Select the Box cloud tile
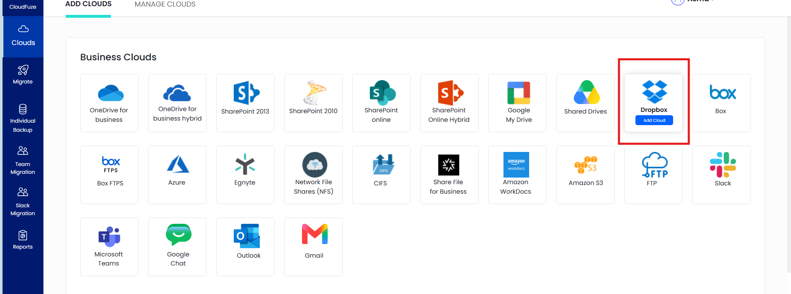 (x=721, y=103)
